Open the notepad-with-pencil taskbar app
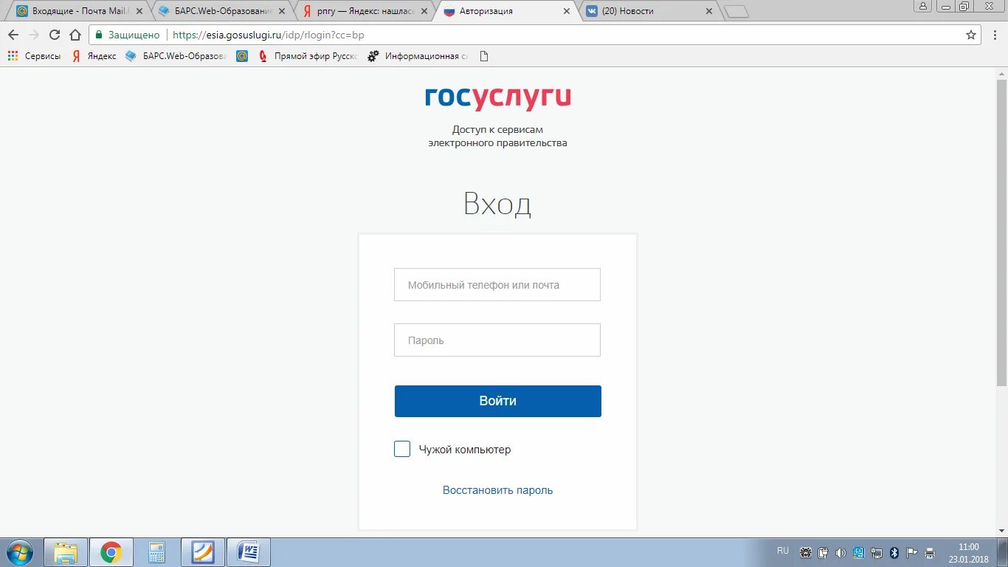Image resolution: width=1008 pixels, height=567 pixels. 202,552
